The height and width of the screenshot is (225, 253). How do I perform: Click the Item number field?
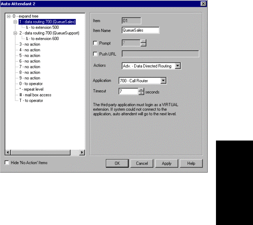(131, 21)
